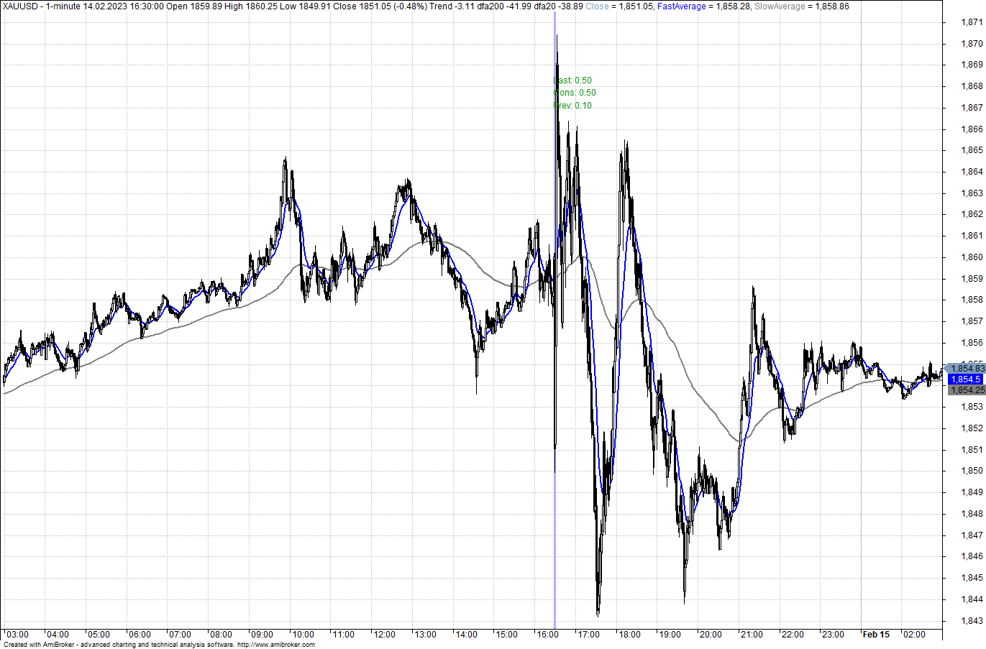Click the 'Last: 0.50' green annotation
The height and width of the screenshot is (649, 986).
(572, 80)
